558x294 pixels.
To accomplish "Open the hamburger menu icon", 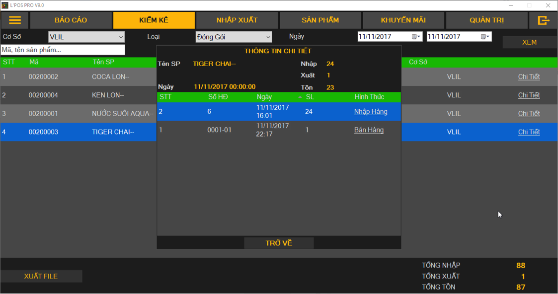I will 15,20.
